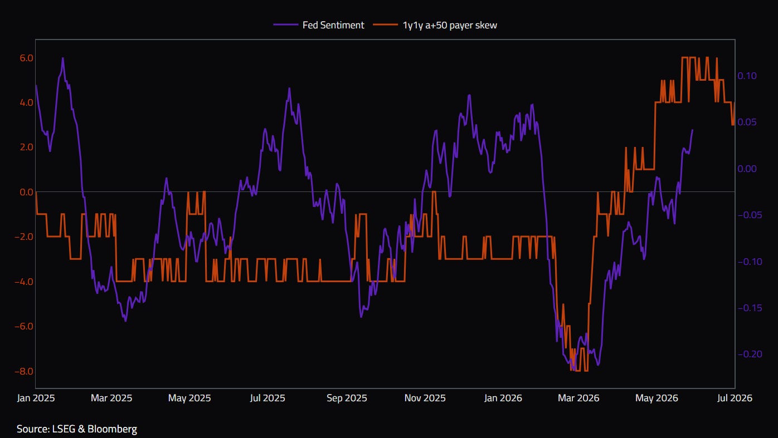Click the purple 0.10 right axis tick label
Viewport: 778px width, 438px height.
(x=747, y=76)
